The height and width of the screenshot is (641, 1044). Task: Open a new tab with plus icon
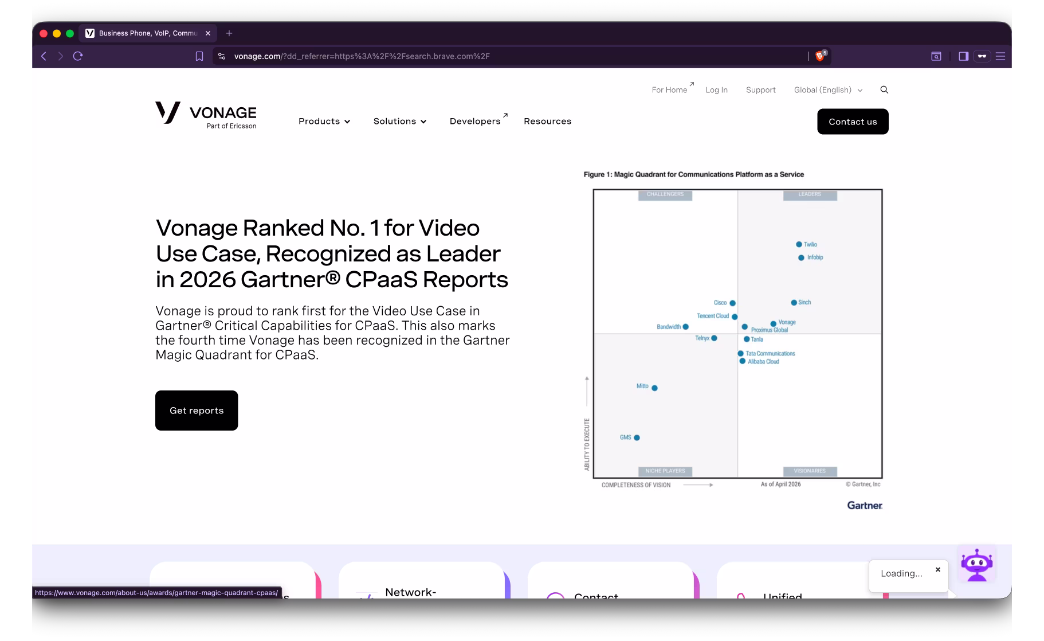click(x=229, y=33)
